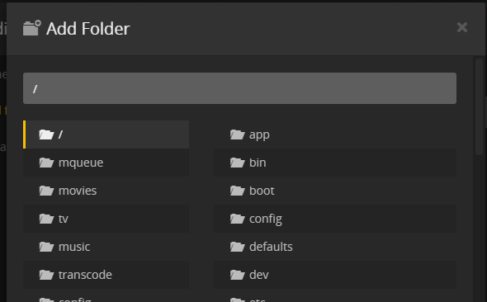The height and width of the screenshot is (302, 487).
Task: Click the folder path input field
Action: 239,88
